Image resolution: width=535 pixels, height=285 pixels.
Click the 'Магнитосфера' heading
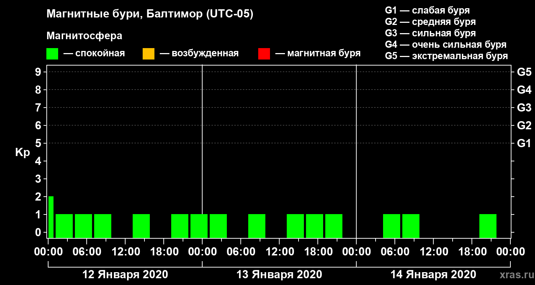(x=84, y=36)
